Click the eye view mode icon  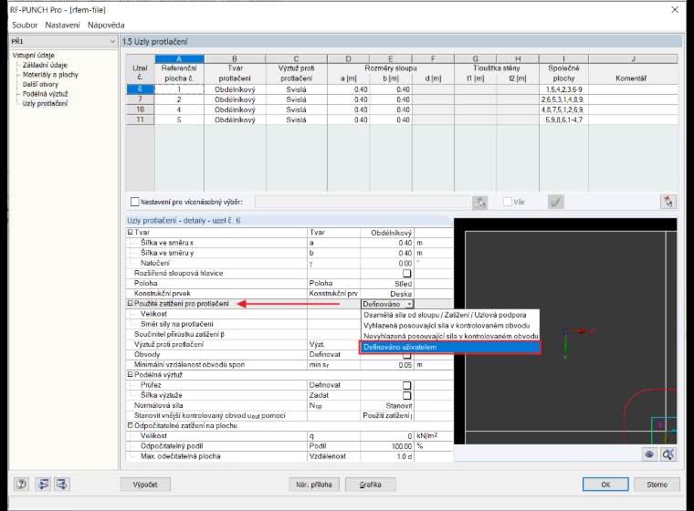tap(649, 454)
